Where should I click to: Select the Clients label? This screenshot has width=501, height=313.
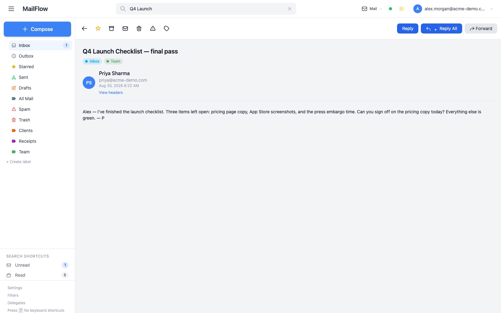(40, 131)
